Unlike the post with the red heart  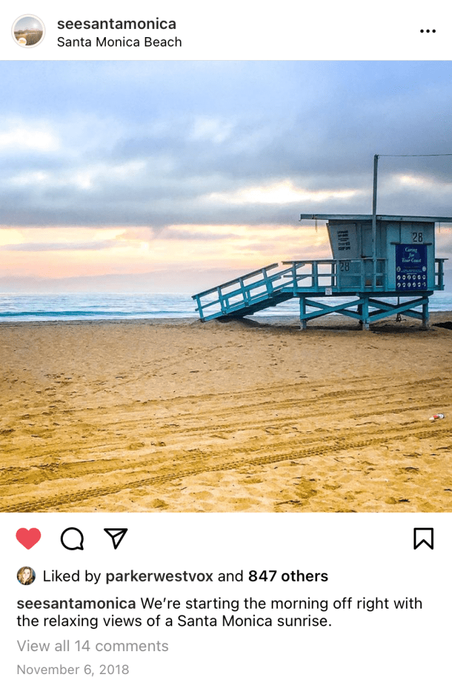pyautogui.click(x=28, y=538)
